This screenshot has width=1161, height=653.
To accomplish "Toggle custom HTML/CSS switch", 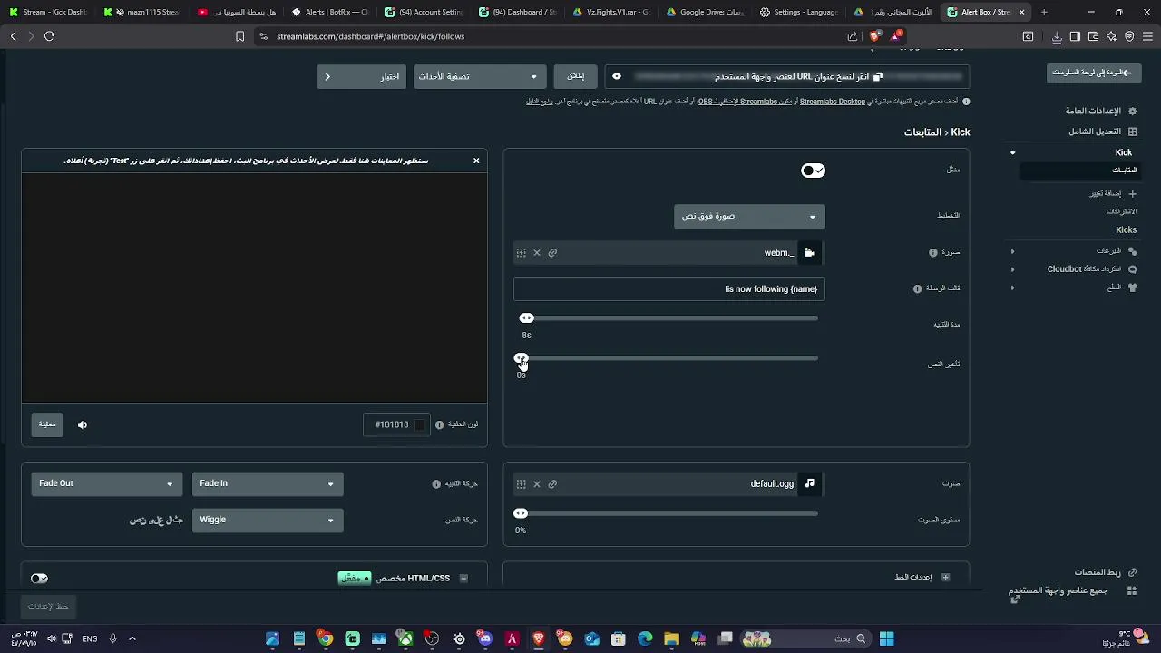I will 39,578.
